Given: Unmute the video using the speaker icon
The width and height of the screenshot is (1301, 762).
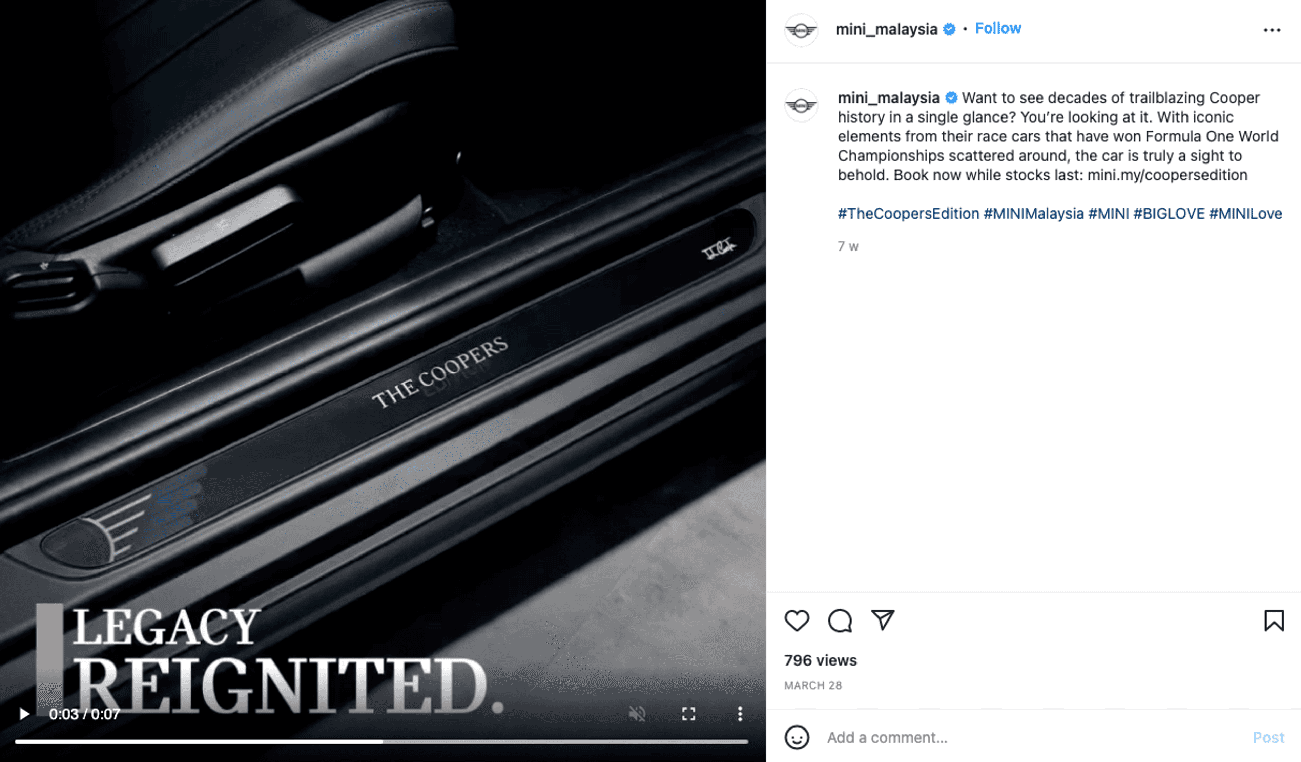Looking at the screenshot, I should point(637,714).
